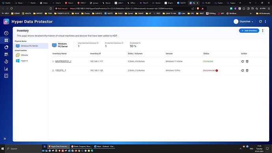Click the browser bookmark page icon
This screenshot has height=153, width=272.
coord(50,9)
